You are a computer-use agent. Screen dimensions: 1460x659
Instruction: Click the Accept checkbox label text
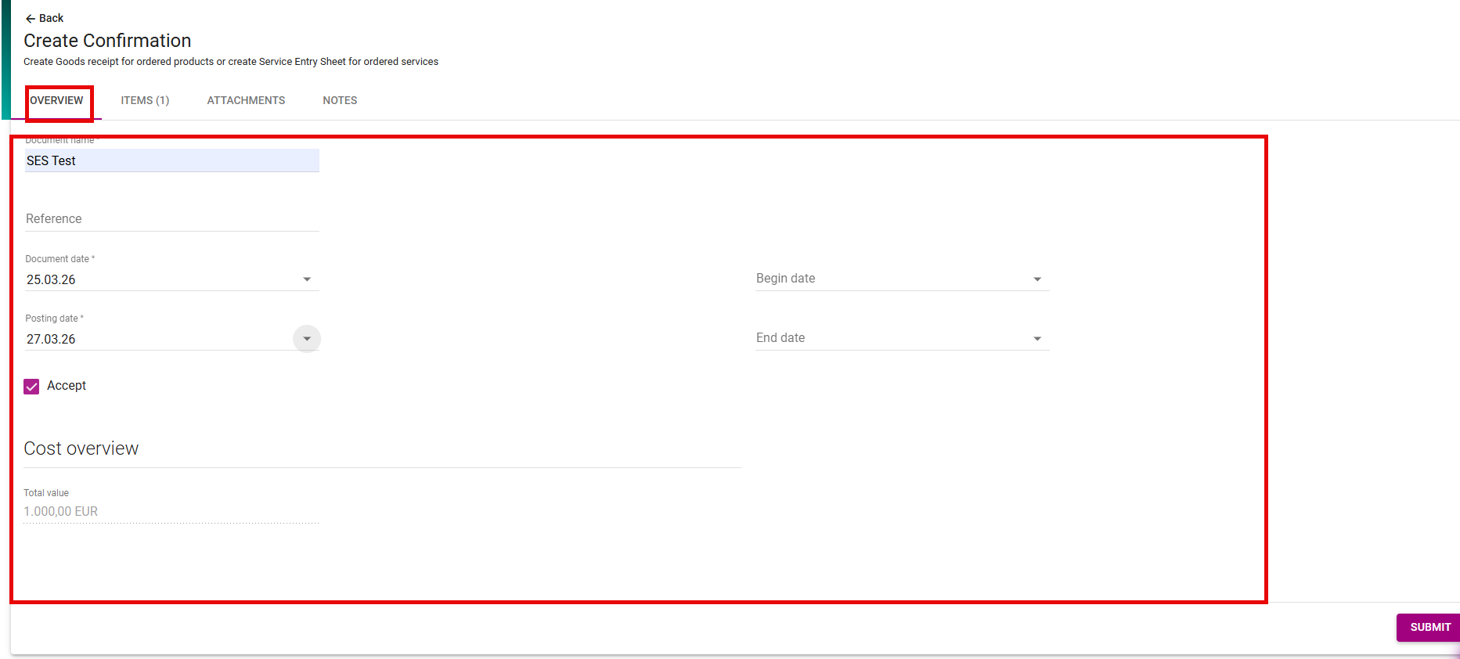coord(67,386)
